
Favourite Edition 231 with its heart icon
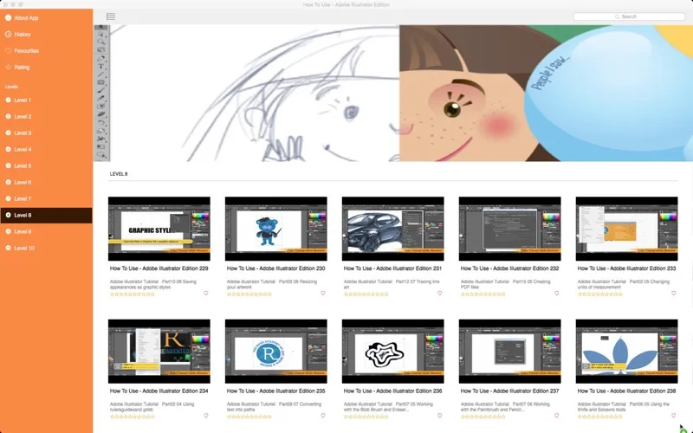[440, 293]
